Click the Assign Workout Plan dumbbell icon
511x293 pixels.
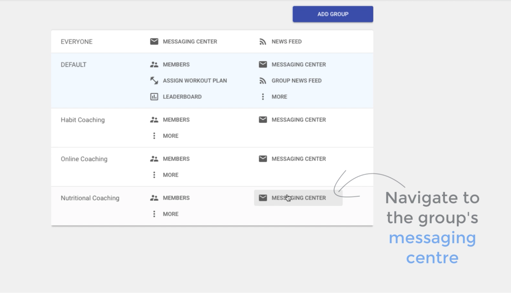[x=154, y=80]
